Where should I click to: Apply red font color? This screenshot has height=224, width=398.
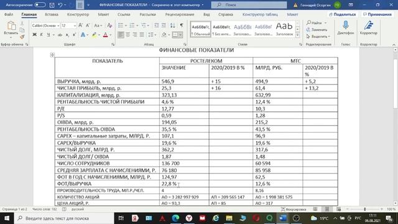click(x=106, y=35)
